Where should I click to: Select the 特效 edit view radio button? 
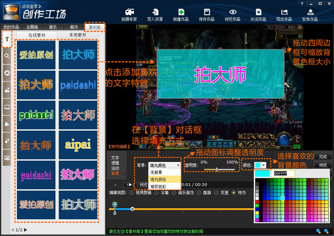pos(234,193)
